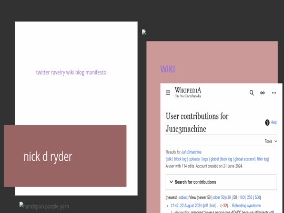Screen dimensions: 284x213
Task: Open the global account link
Action: tap(245, 159)
